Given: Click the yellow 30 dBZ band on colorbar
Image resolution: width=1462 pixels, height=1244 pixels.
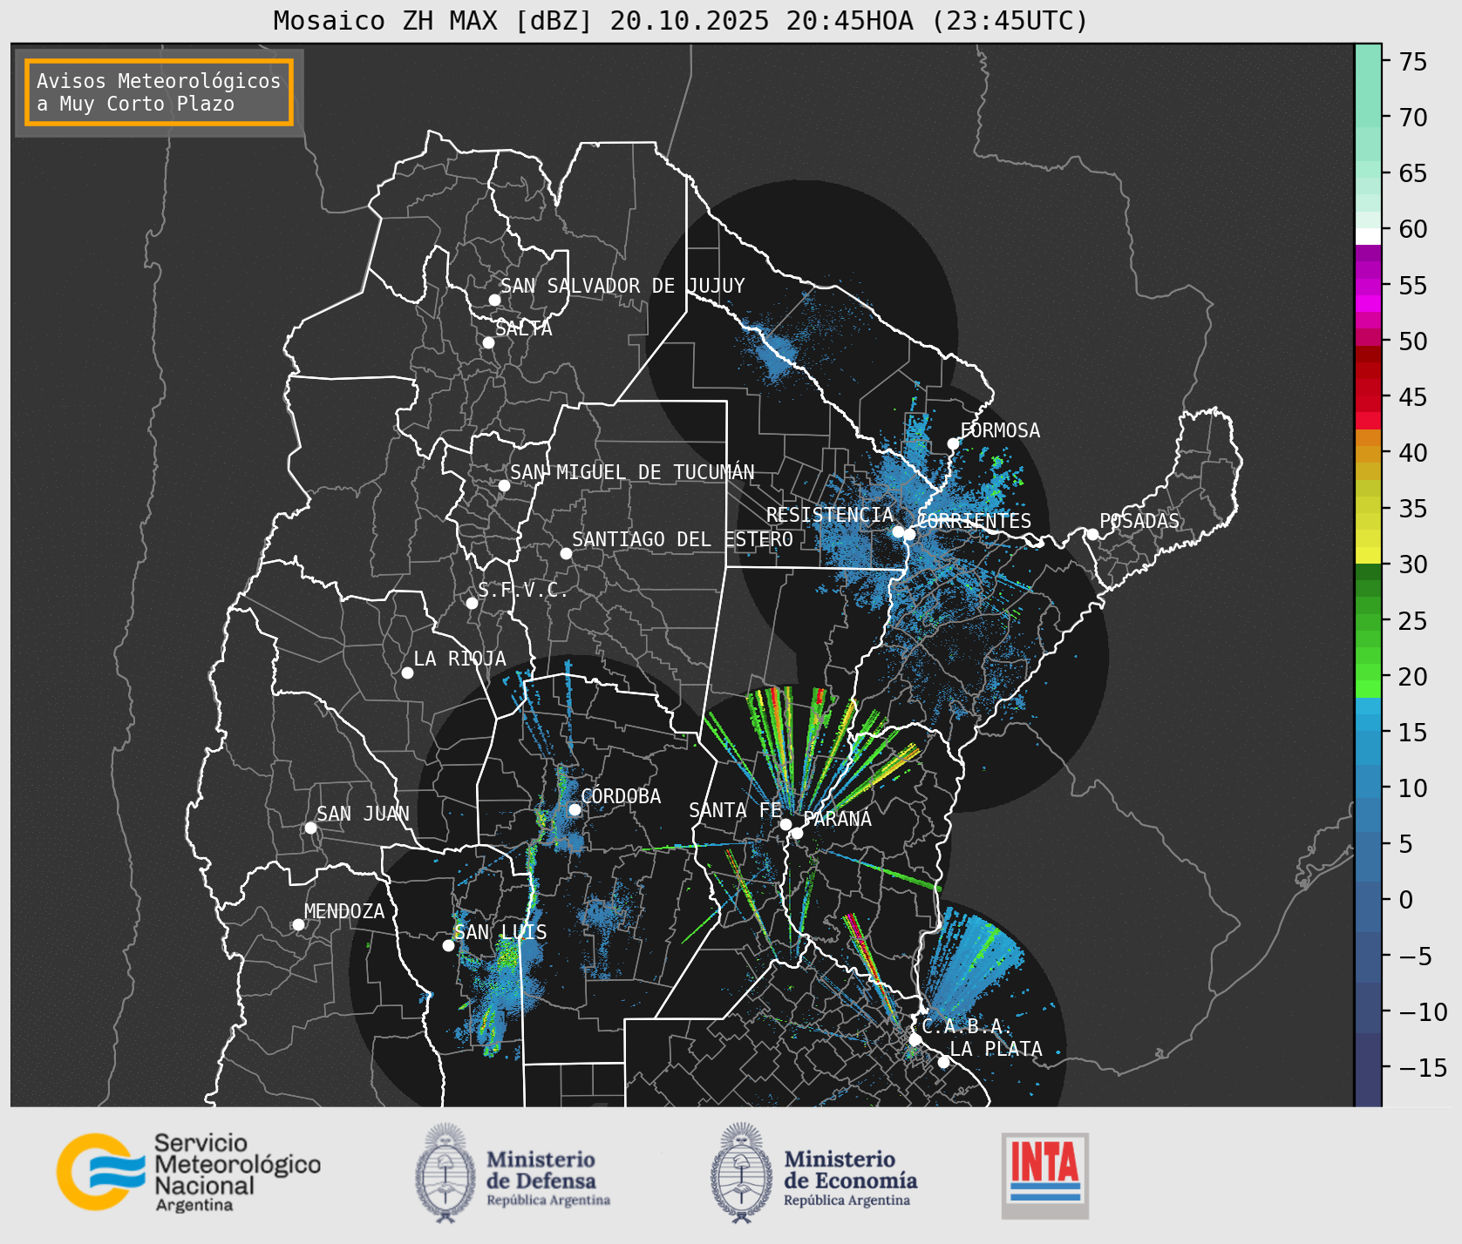Looking at the screenshot, I should [1368, 556].
